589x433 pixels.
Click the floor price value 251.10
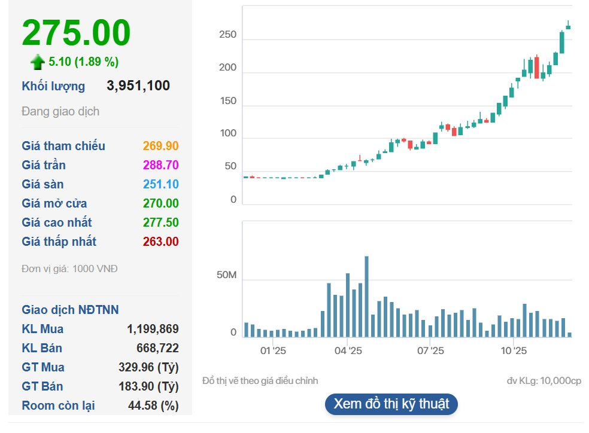pos(160,184)
